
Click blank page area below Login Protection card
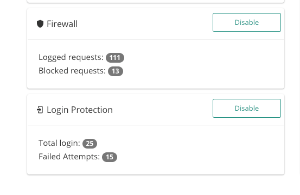156,185
